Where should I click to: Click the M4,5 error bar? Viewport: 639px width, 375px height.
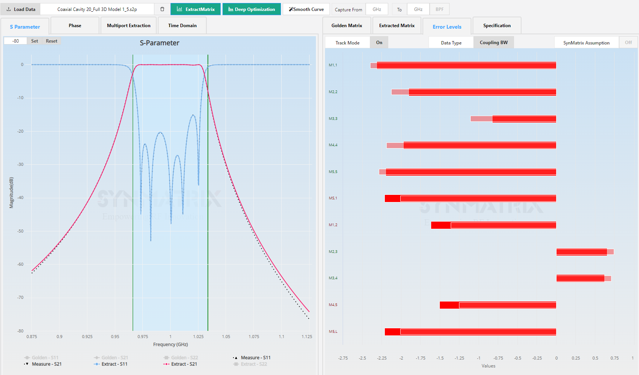click(x=498, y=305)
